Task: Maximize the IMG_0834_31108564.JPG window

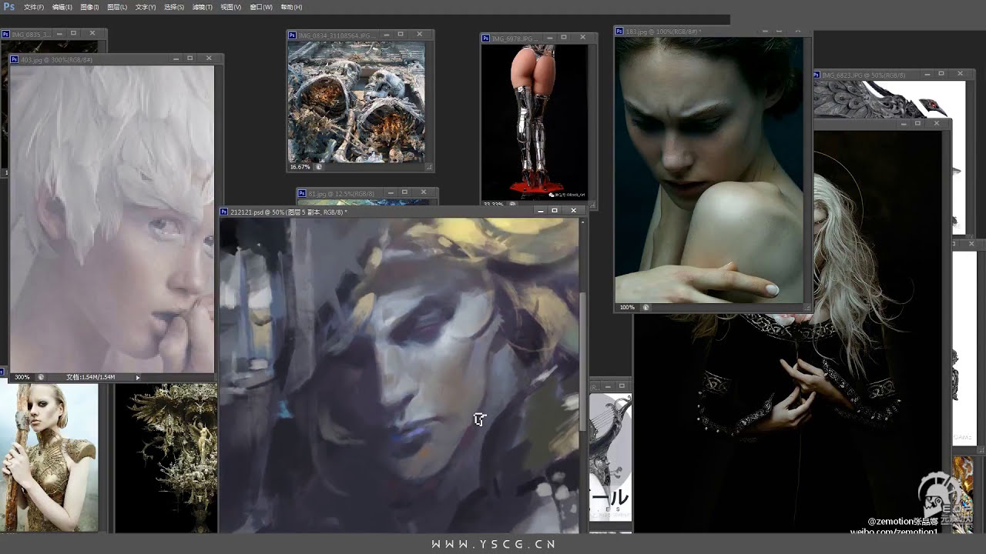Action: pyautogui.click(x=401, y=34)
